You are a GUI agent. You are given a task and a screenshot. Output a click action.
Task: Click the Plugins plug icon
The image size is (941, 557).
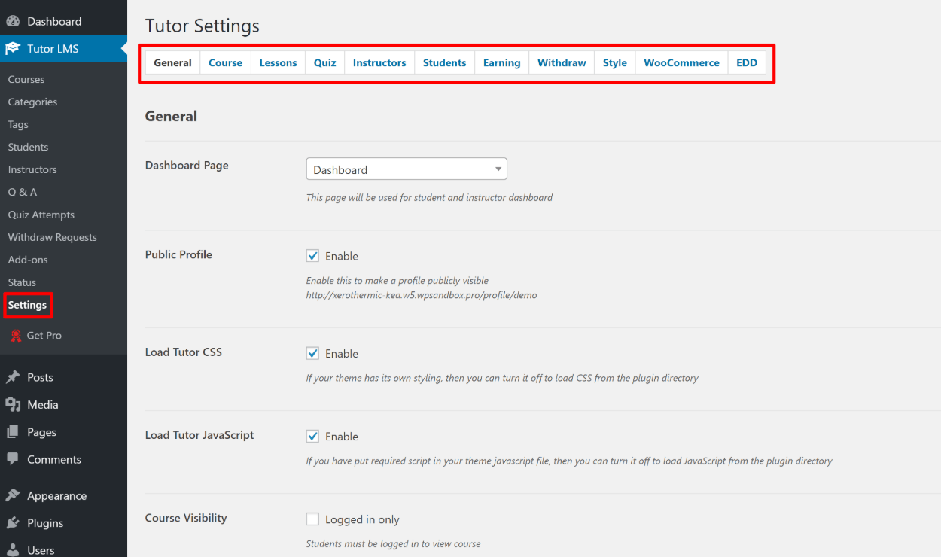pyautogui.click(x=13, y=523)
